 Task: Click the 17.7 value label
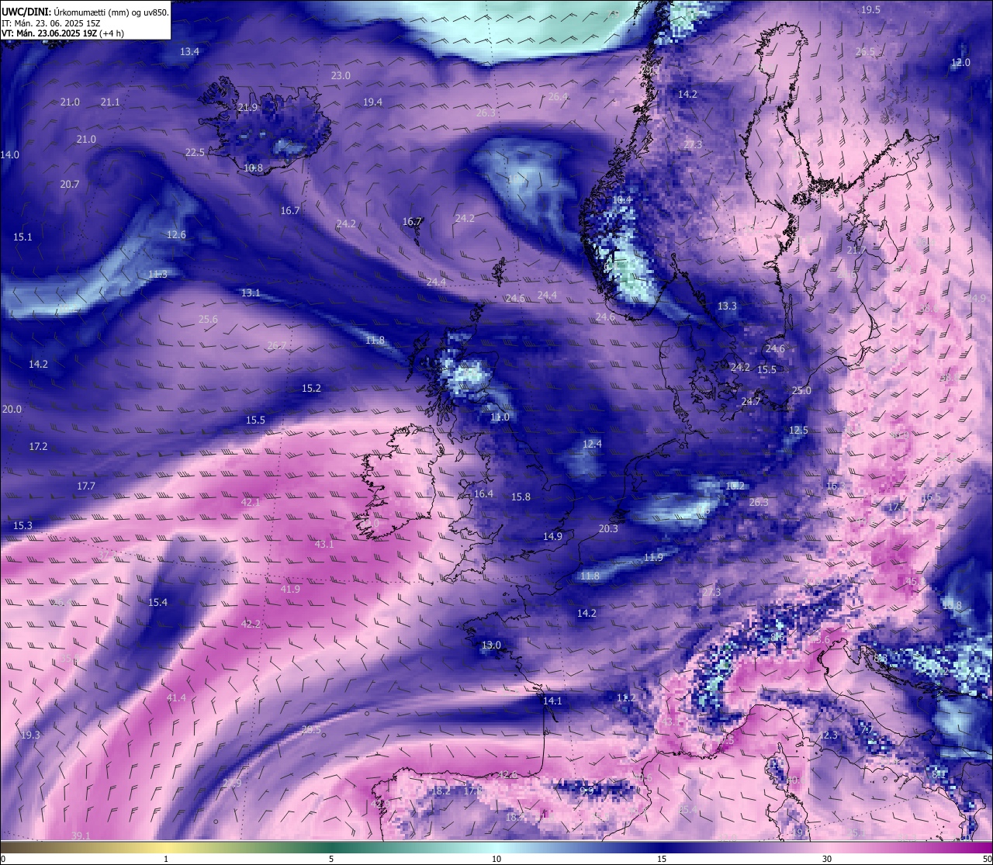coord(85,486)
